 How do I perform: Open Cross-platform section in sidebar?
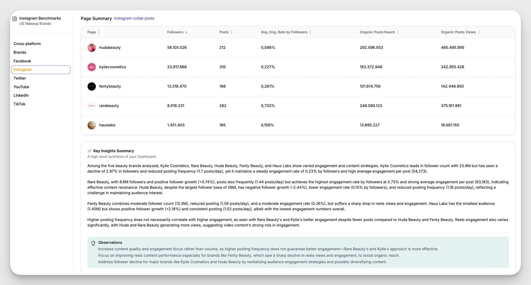click(27, 44)
